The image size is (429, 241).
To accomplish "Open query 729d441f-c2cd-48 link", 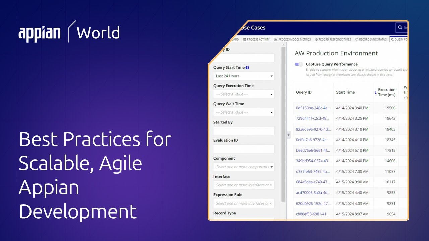I will point(313,118).
